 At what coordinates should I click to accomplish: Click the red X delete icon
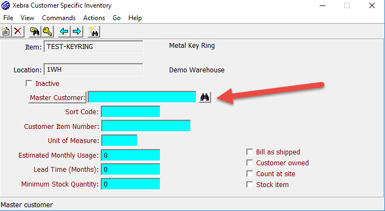coord(18,32)
